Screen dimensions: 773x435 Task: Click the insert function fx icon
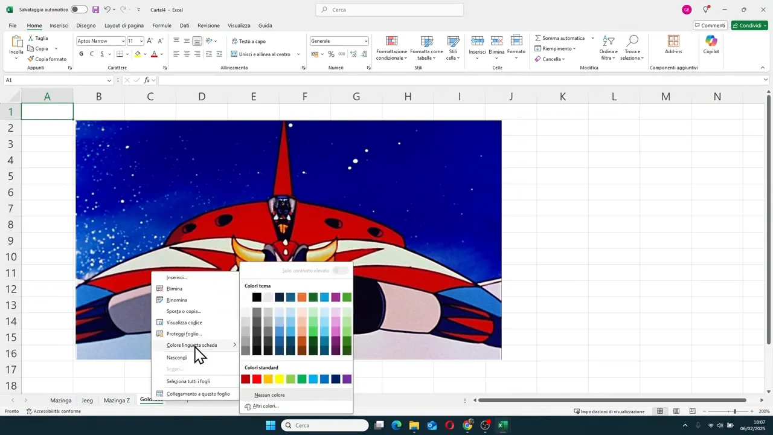(x=147, y=80)
